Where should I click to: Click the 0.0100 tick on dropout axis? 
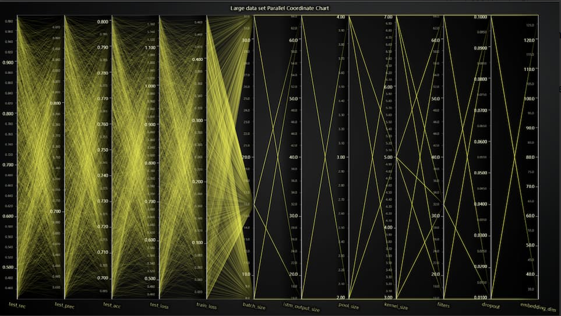[481, 297]
